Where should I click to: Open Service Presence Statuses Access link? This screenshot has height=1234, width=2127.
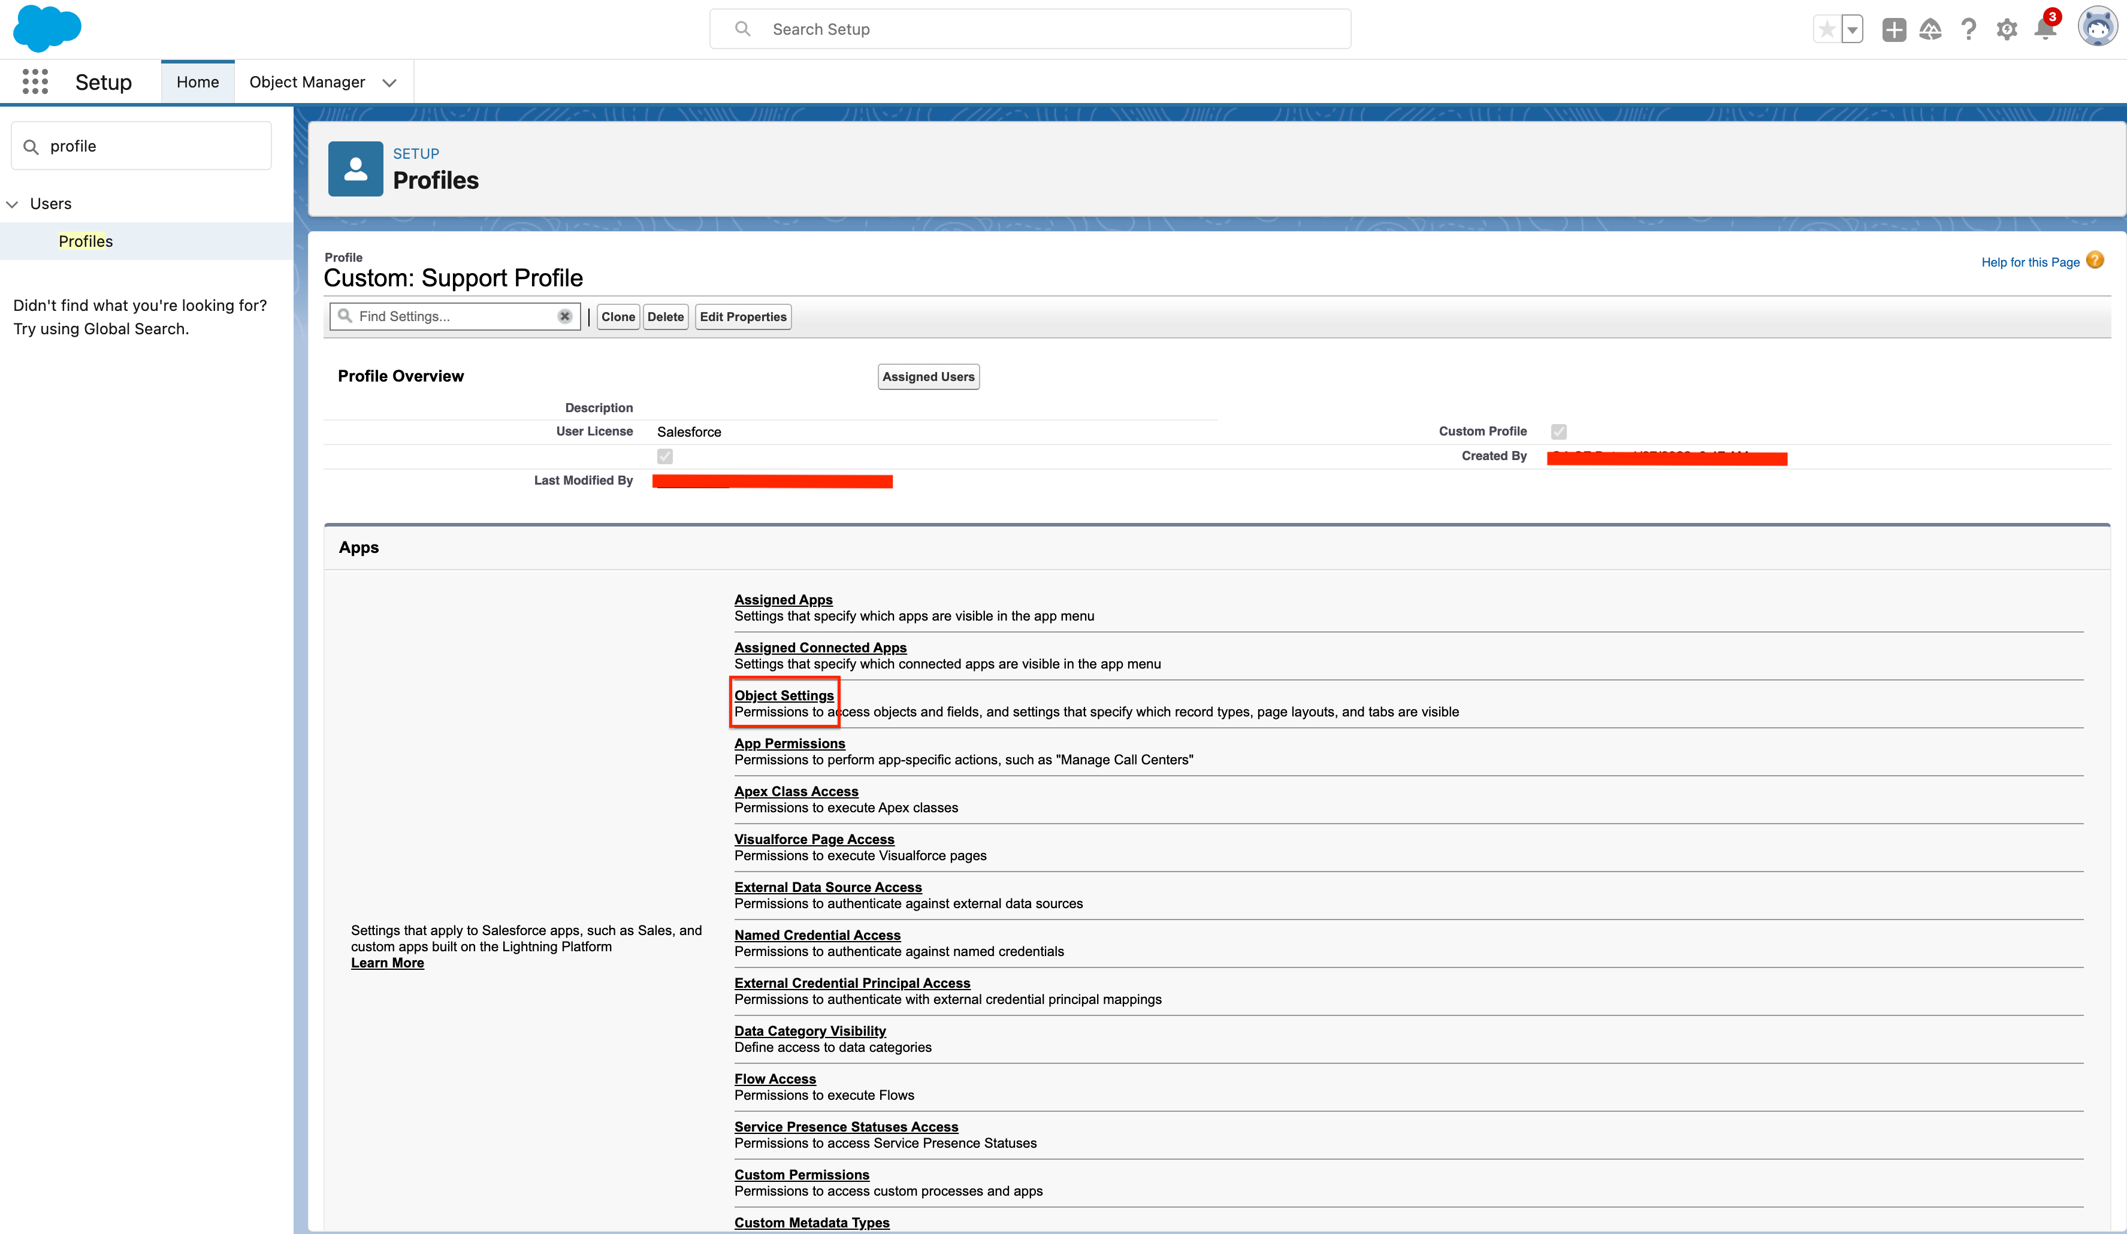pos(847,1129)
